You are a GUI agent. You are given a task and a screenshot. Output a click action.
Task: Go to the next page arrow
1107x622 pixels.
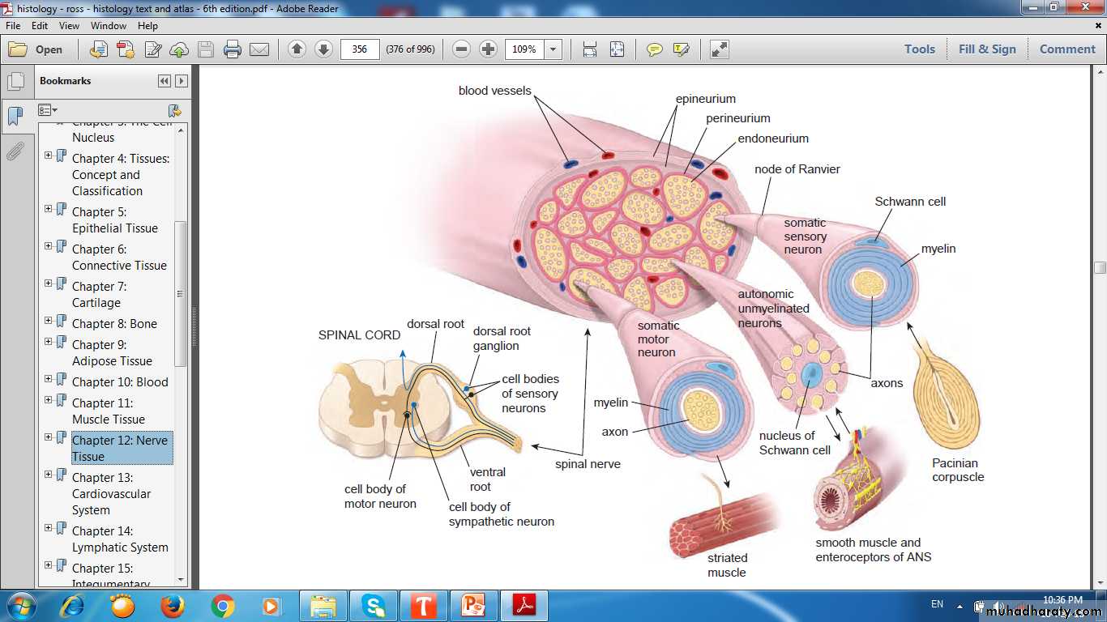(323, 49)
